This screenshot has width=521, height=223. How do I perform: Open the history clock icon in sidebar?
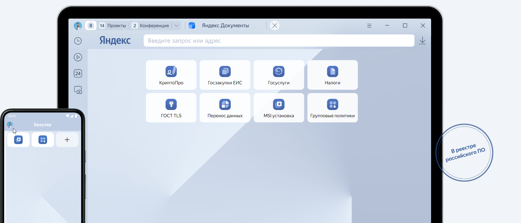(x=78, y=41)
